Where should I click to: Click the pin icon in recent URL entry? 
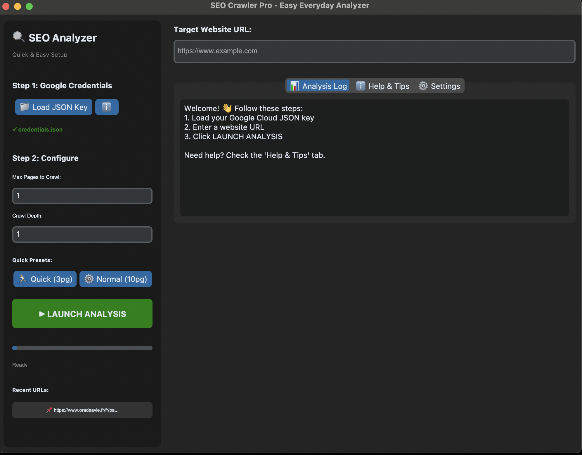pos(49,410)
